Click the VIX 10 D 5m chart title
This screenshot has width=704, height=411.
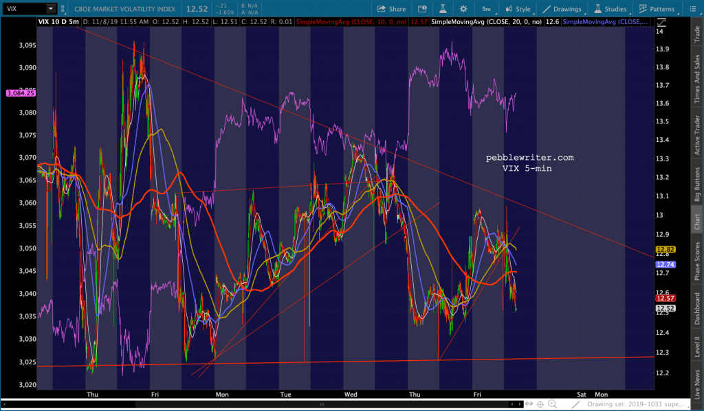coord(58,21)
